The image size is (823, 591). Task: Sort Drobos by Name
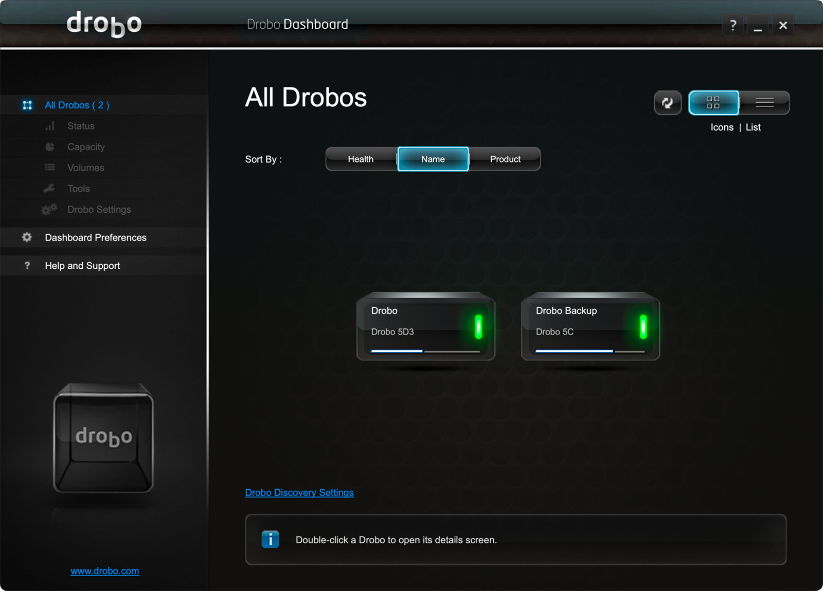coord(433,159)
